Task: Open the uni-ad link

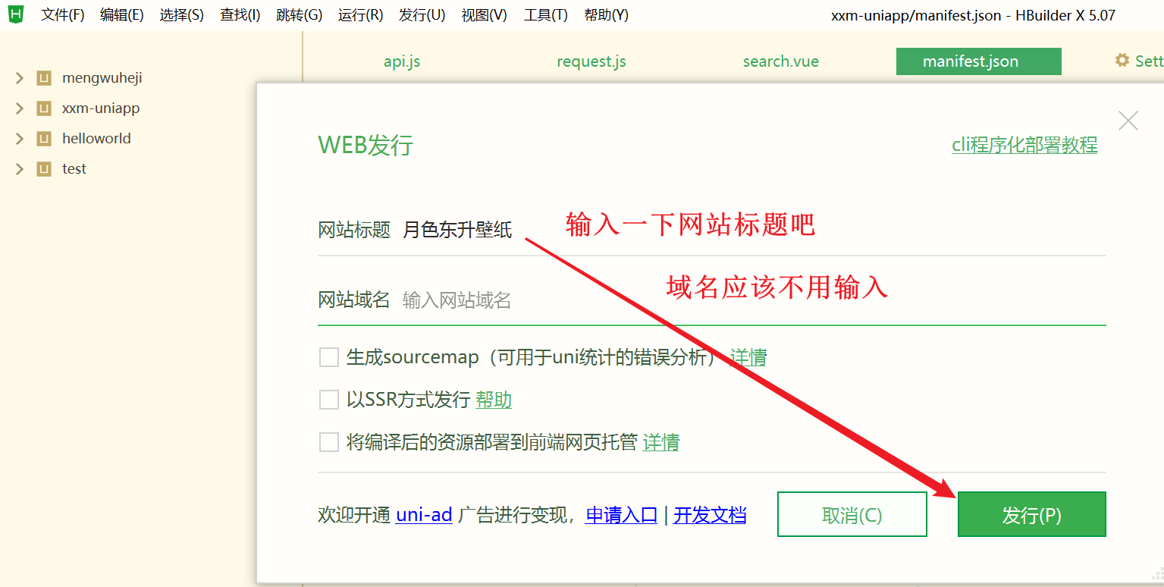Action: tap(424, 516)
